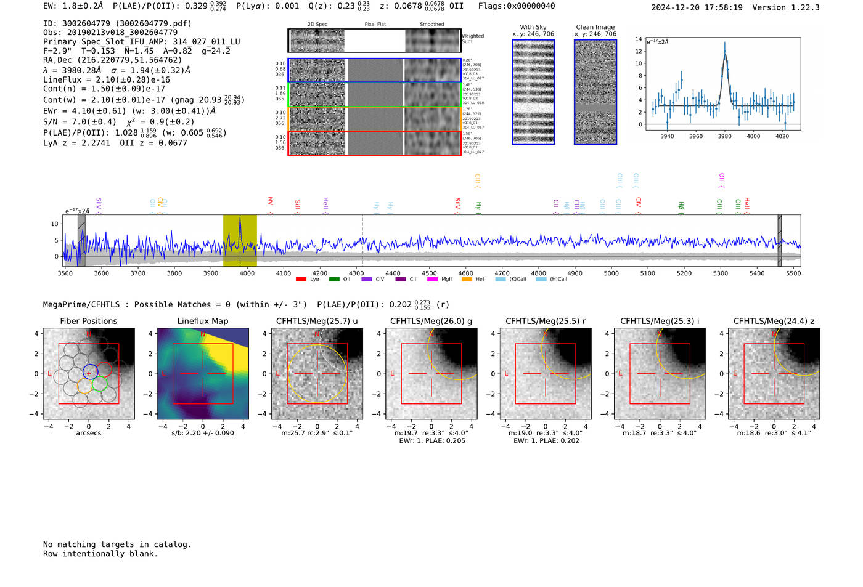Click the yellow highlighted emission line region
Screen dimensions: 863x587
coord(240,240)
